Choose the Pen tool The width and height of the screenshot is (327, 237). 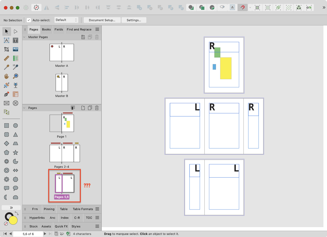(6, 94)
